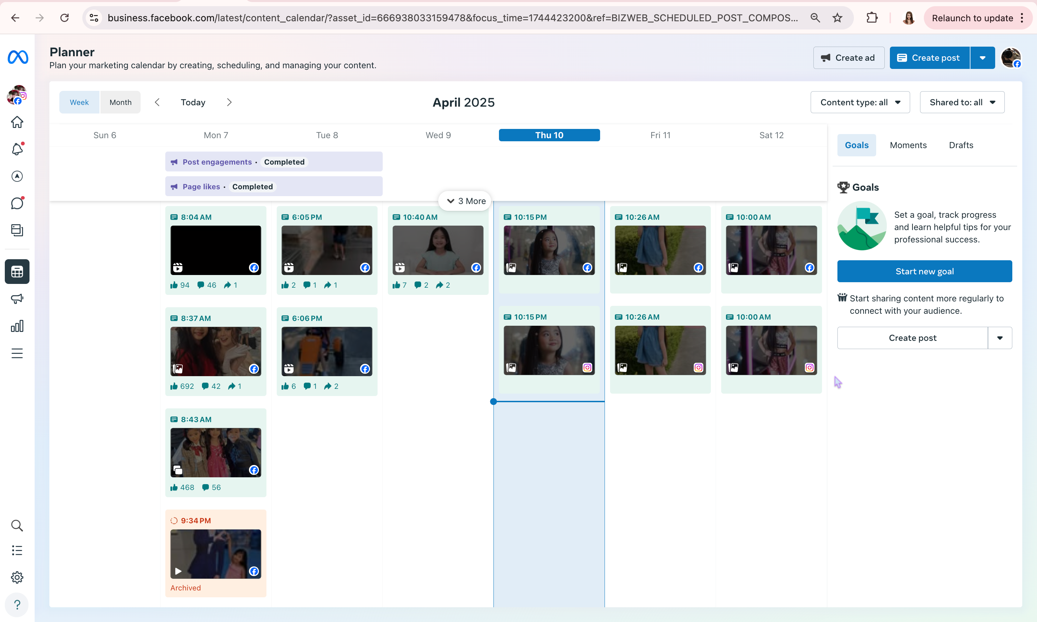Open Ads megaphone icon in sidebar
Viewport: 1037px width, 622px height.
coord(17,299)
